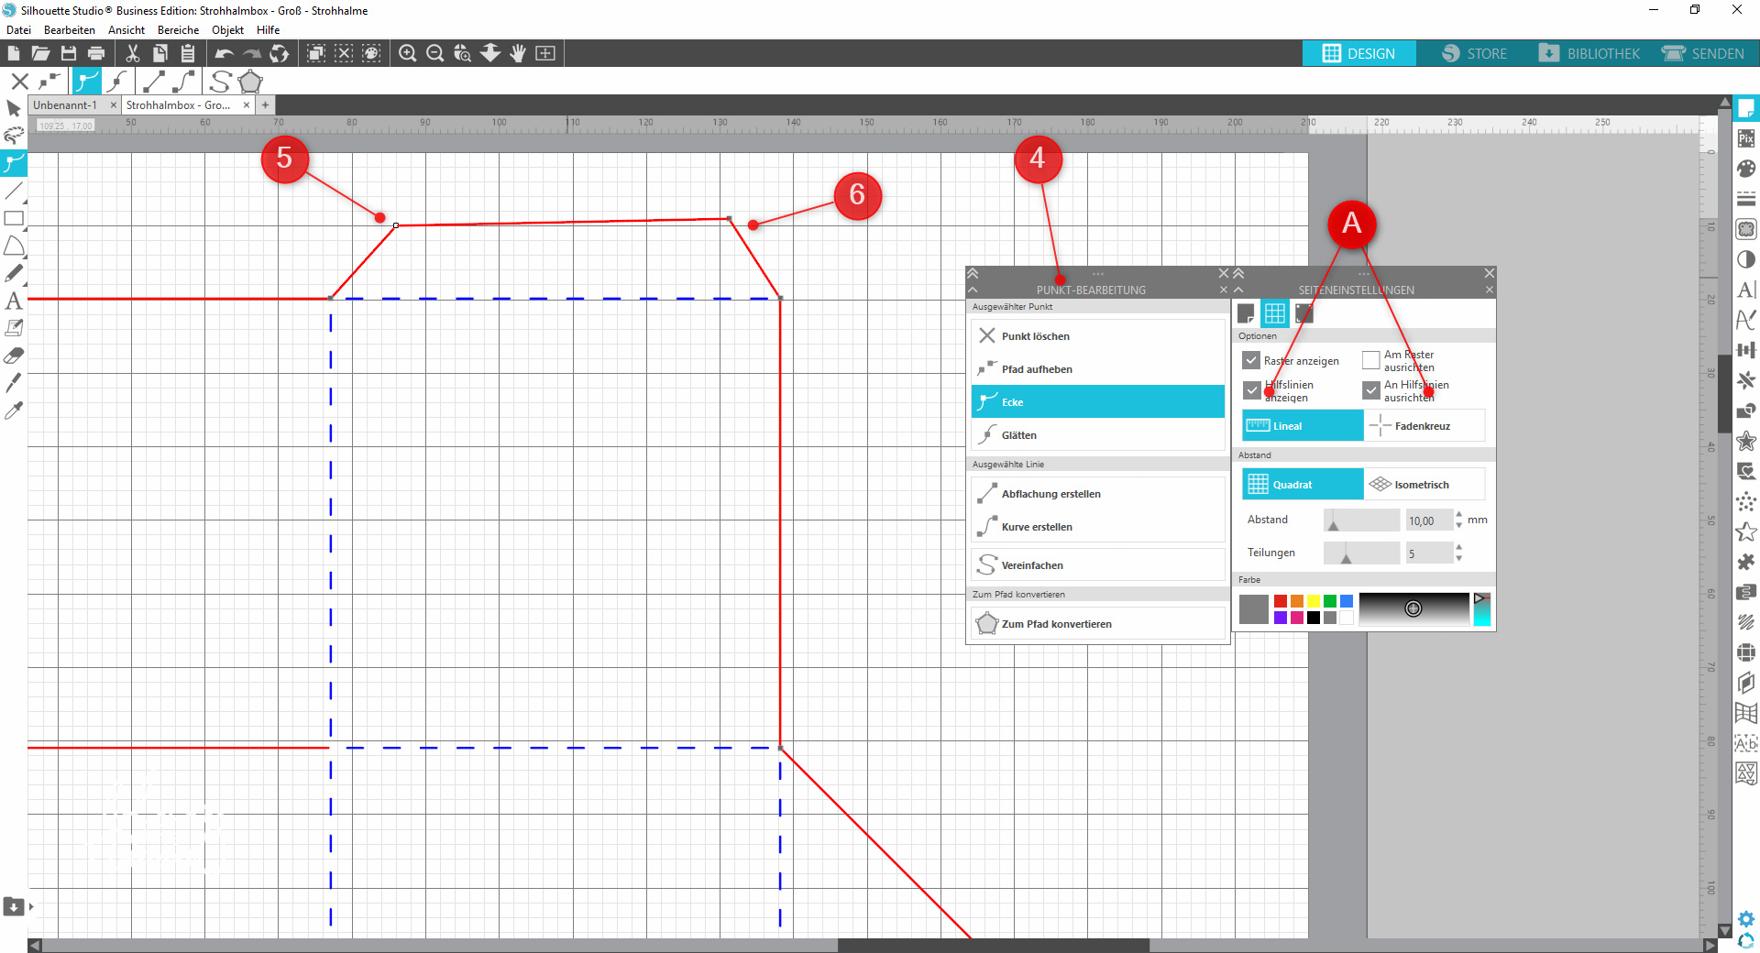Enable Am Raster ausrichten checkbox
1760x953 pixels.
1370,360
